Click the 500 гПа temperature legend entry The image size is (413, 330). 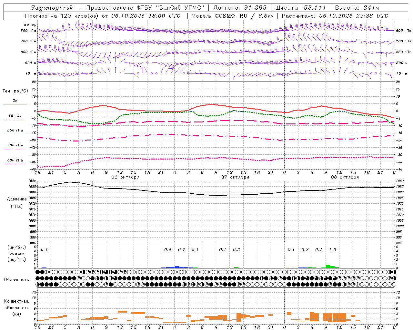click(x=15, y=160)
